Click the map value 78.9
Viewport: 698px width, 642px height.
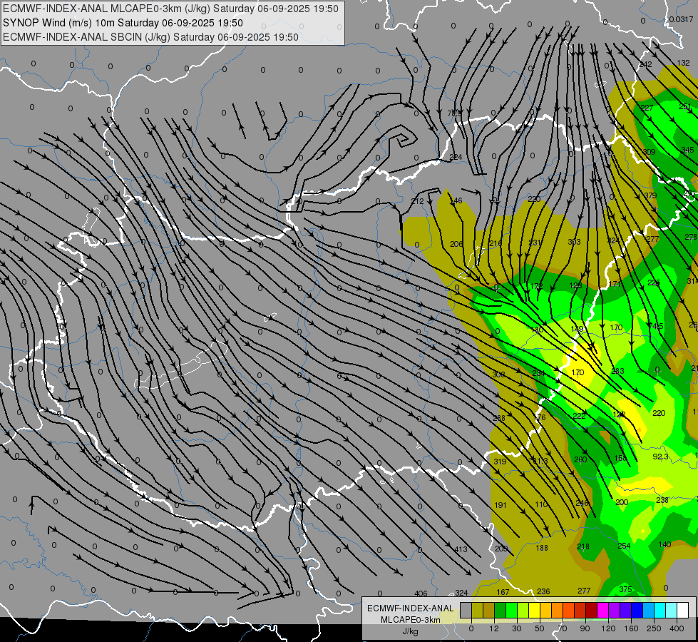click(454, 113)
